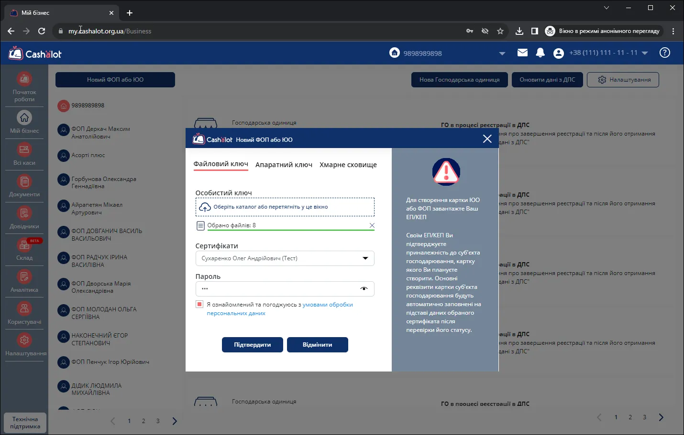Reload the page in the browser

pos(42,31)
